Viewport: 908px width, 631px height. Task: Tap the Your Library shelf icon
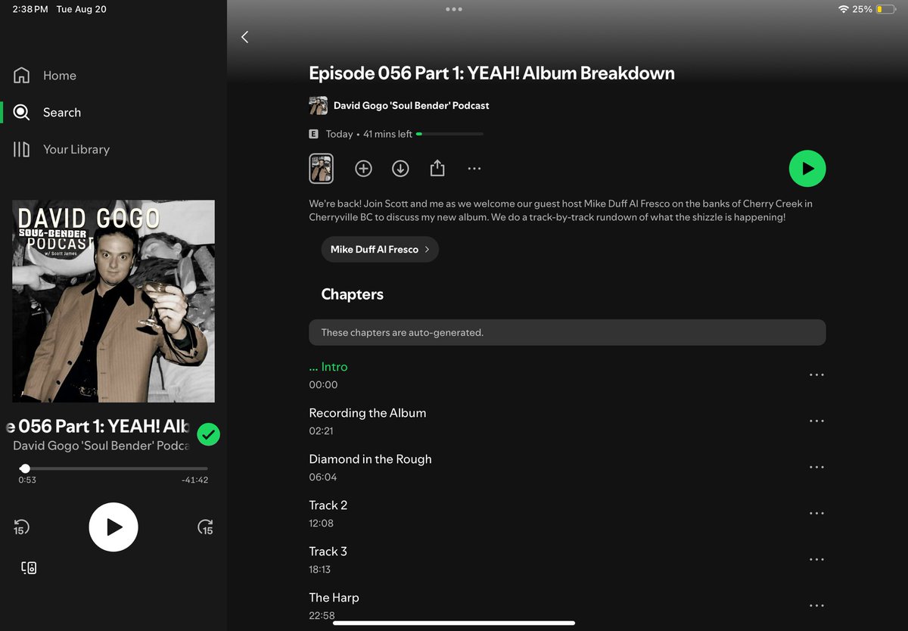(x=22, y=150)
